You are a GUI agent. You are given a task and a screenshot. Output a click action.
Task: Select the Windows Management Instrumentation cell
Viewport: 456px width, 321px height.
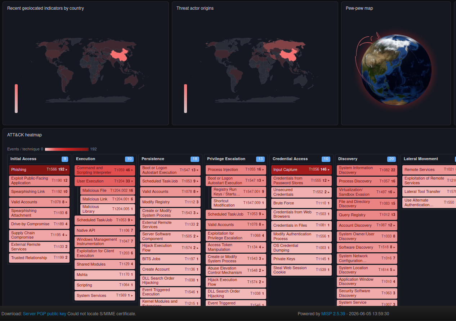pos(105,241)
